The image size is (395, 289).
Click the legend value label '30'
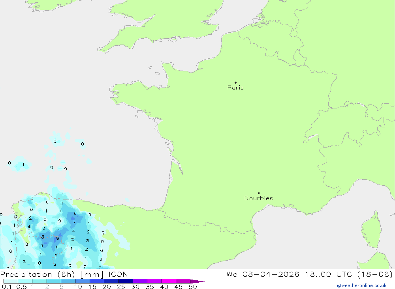135,287
